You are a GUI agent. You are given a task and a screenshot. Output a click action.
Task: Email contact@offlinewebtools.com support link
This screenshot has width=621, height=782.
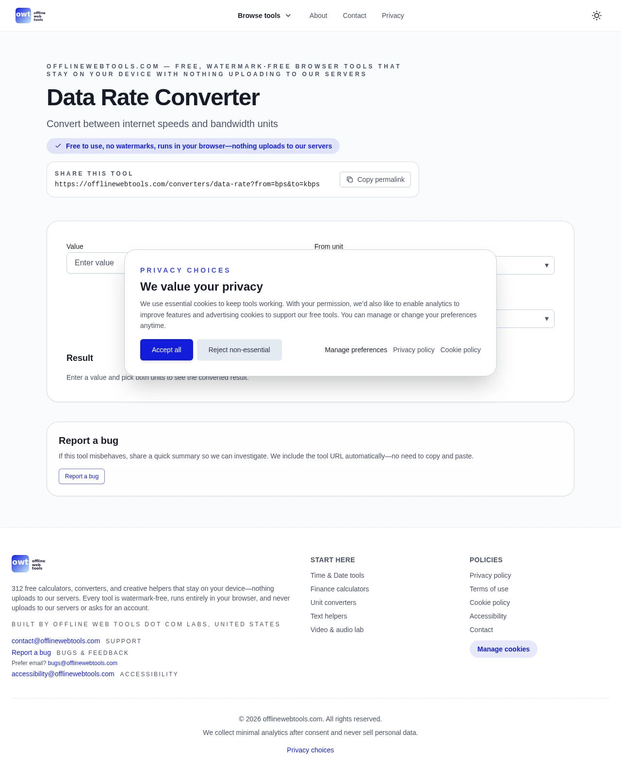56,641
